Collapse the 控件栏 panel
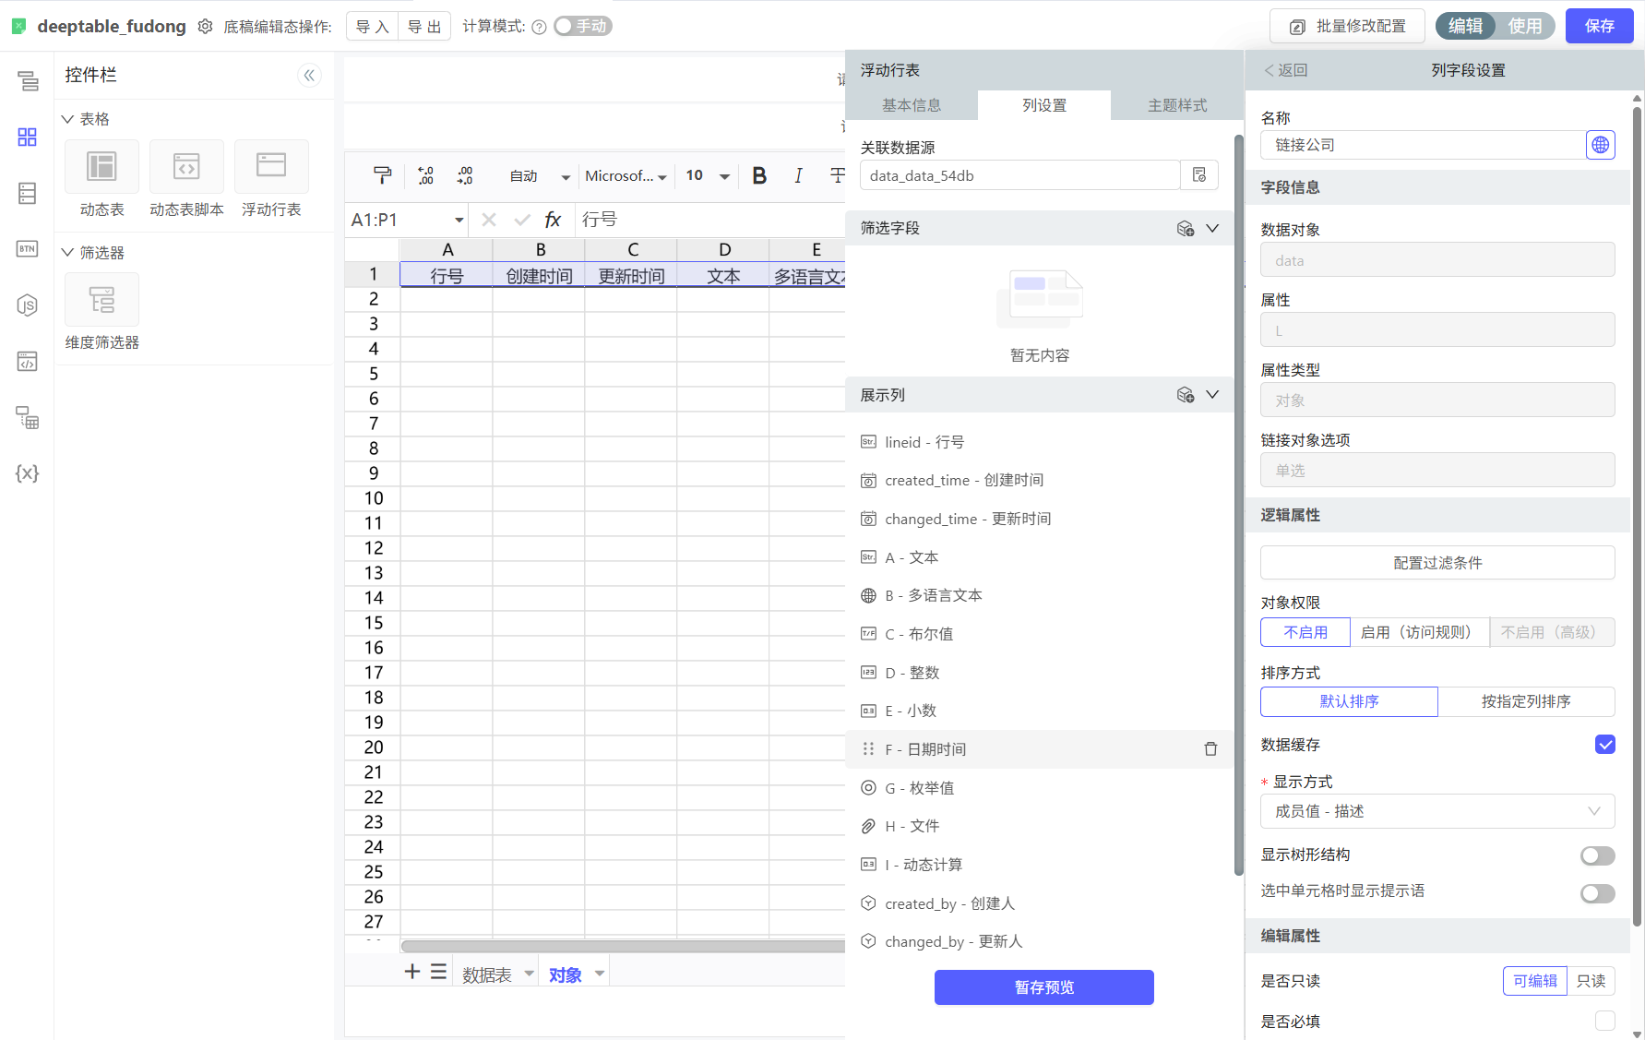 (310, 76)
